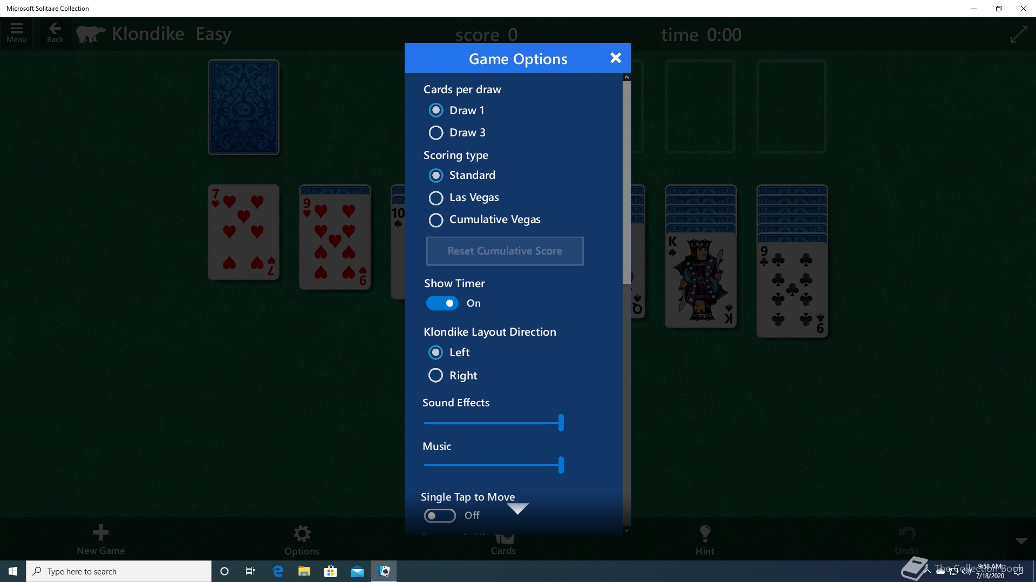Click the options scroll-down arrow
This screenshot has width=1036, height=582.
(626, 530)
